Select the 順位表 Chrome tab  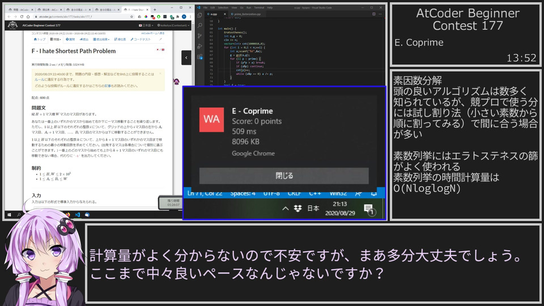point(50,10)
